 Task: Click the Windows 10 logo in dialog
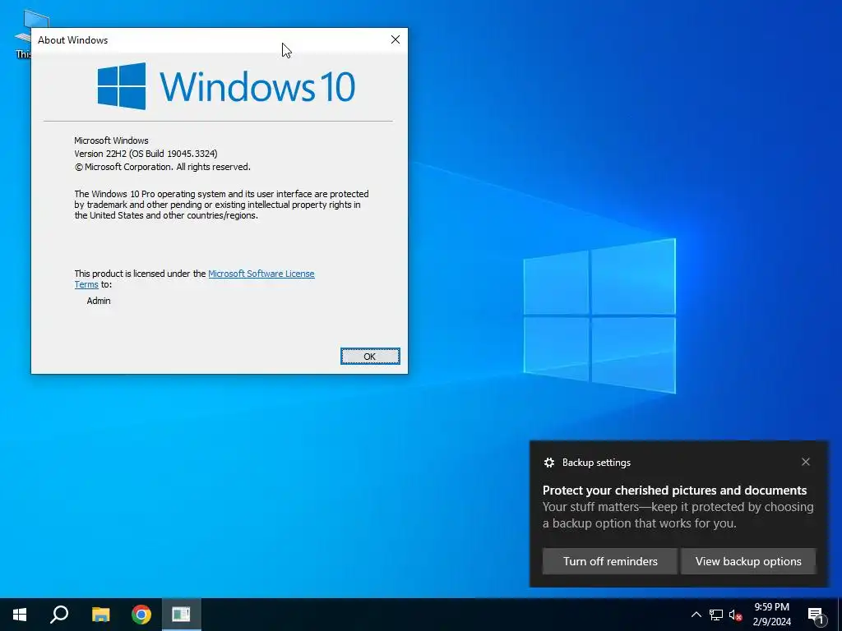point(226,85)
